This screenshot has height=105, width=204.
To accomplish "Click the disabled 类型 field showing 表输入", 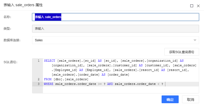I will click(116, 29).
